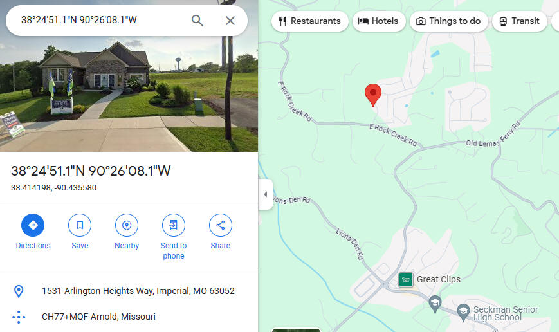
Task: Share this location
Action: (221, 232)
